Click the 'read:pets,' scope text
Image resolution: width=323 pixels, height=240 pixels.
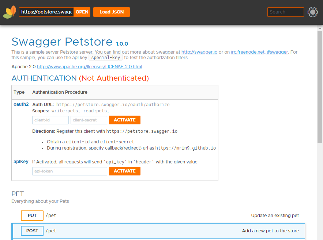[96, 111]
